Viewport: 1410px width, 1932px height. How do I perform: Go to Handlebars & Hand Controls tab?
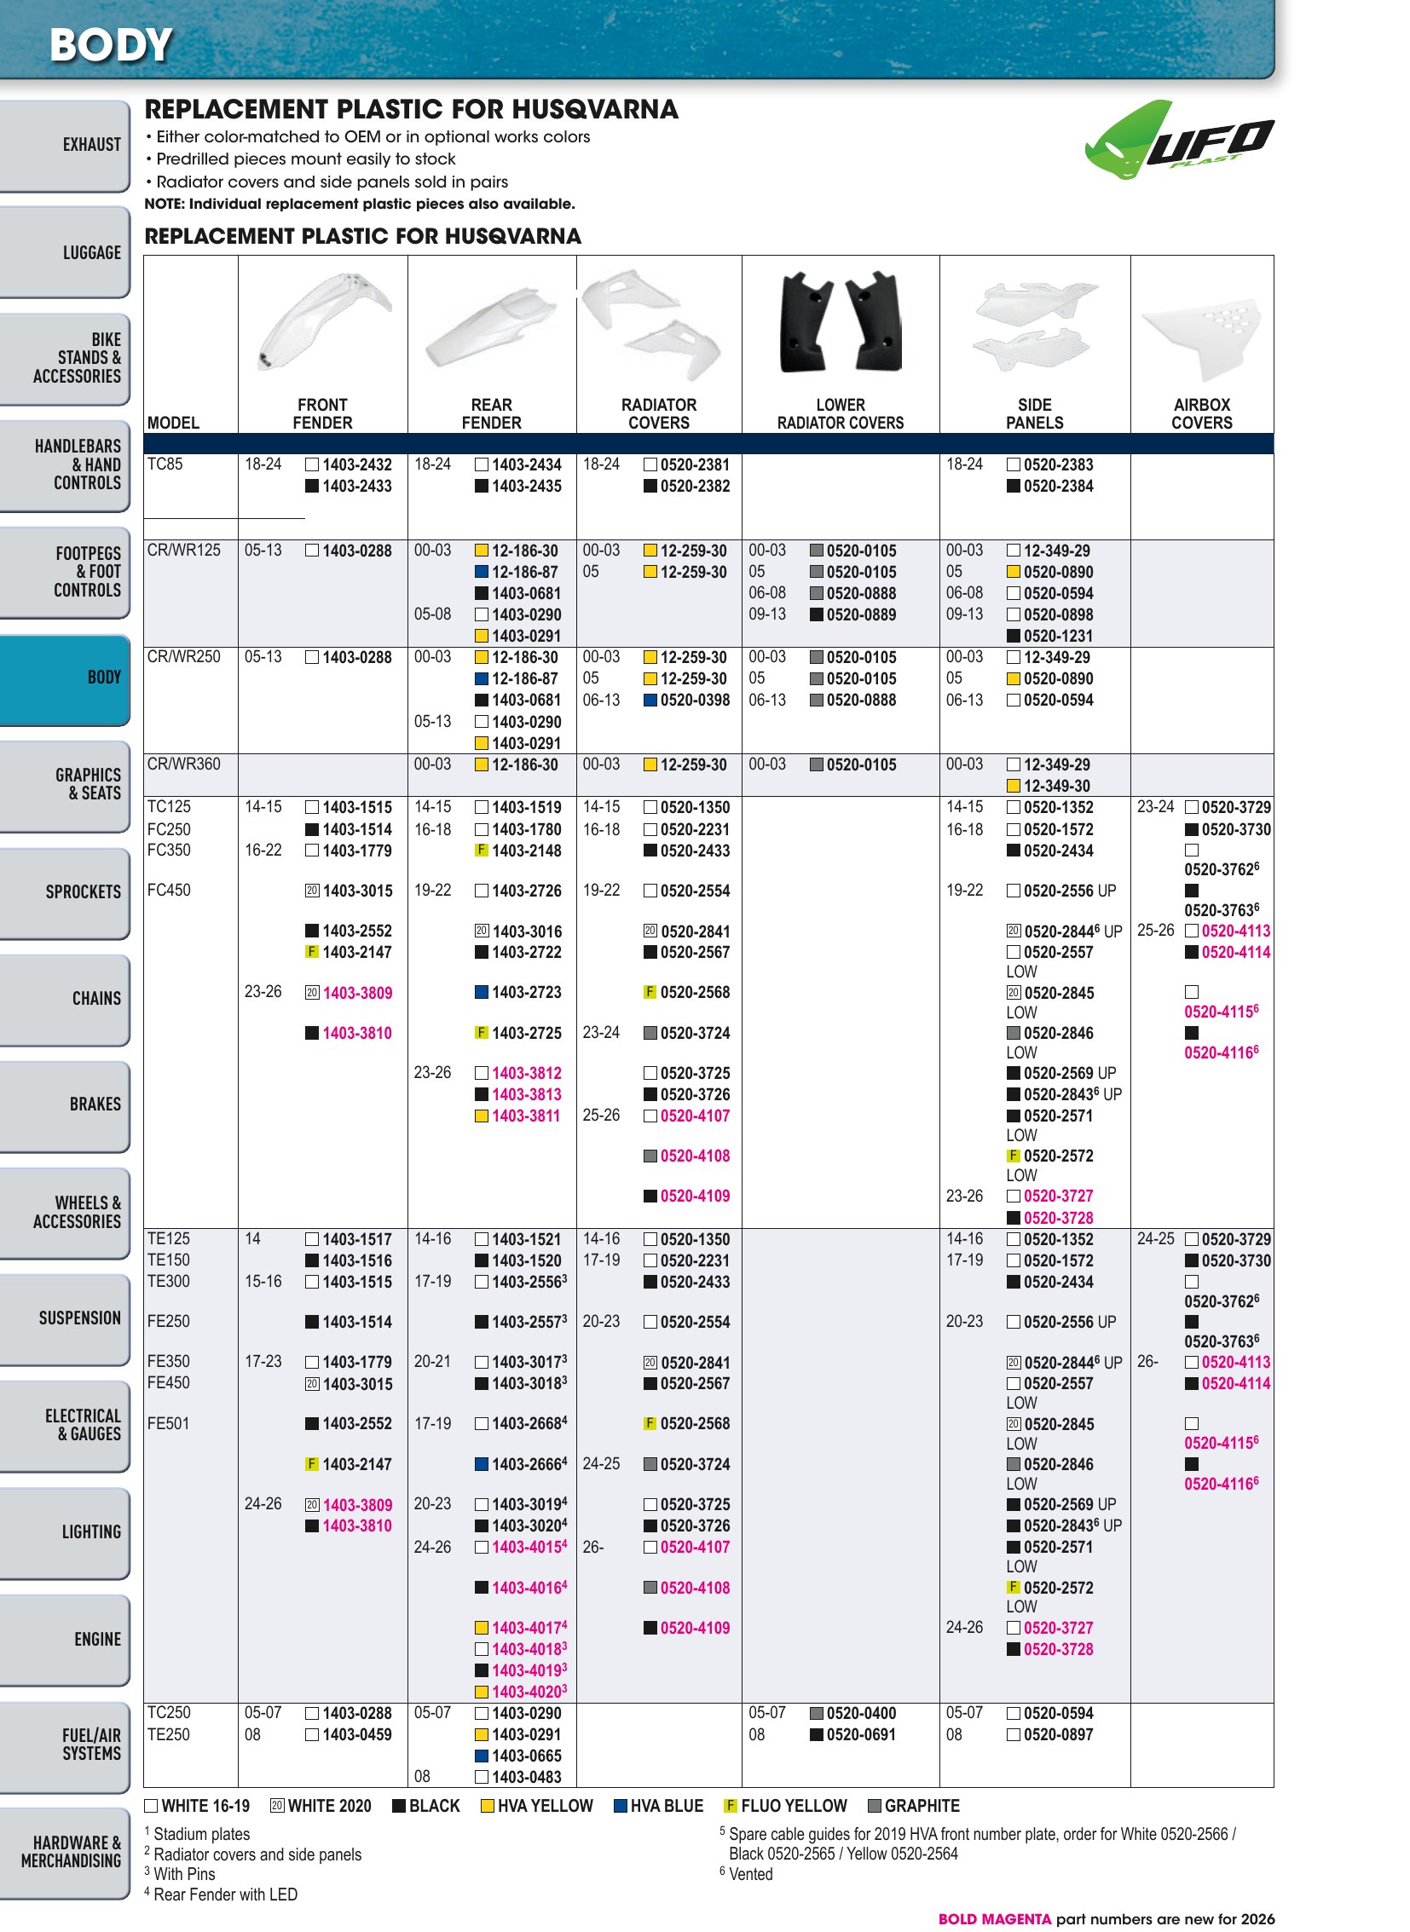pos(65,466)
